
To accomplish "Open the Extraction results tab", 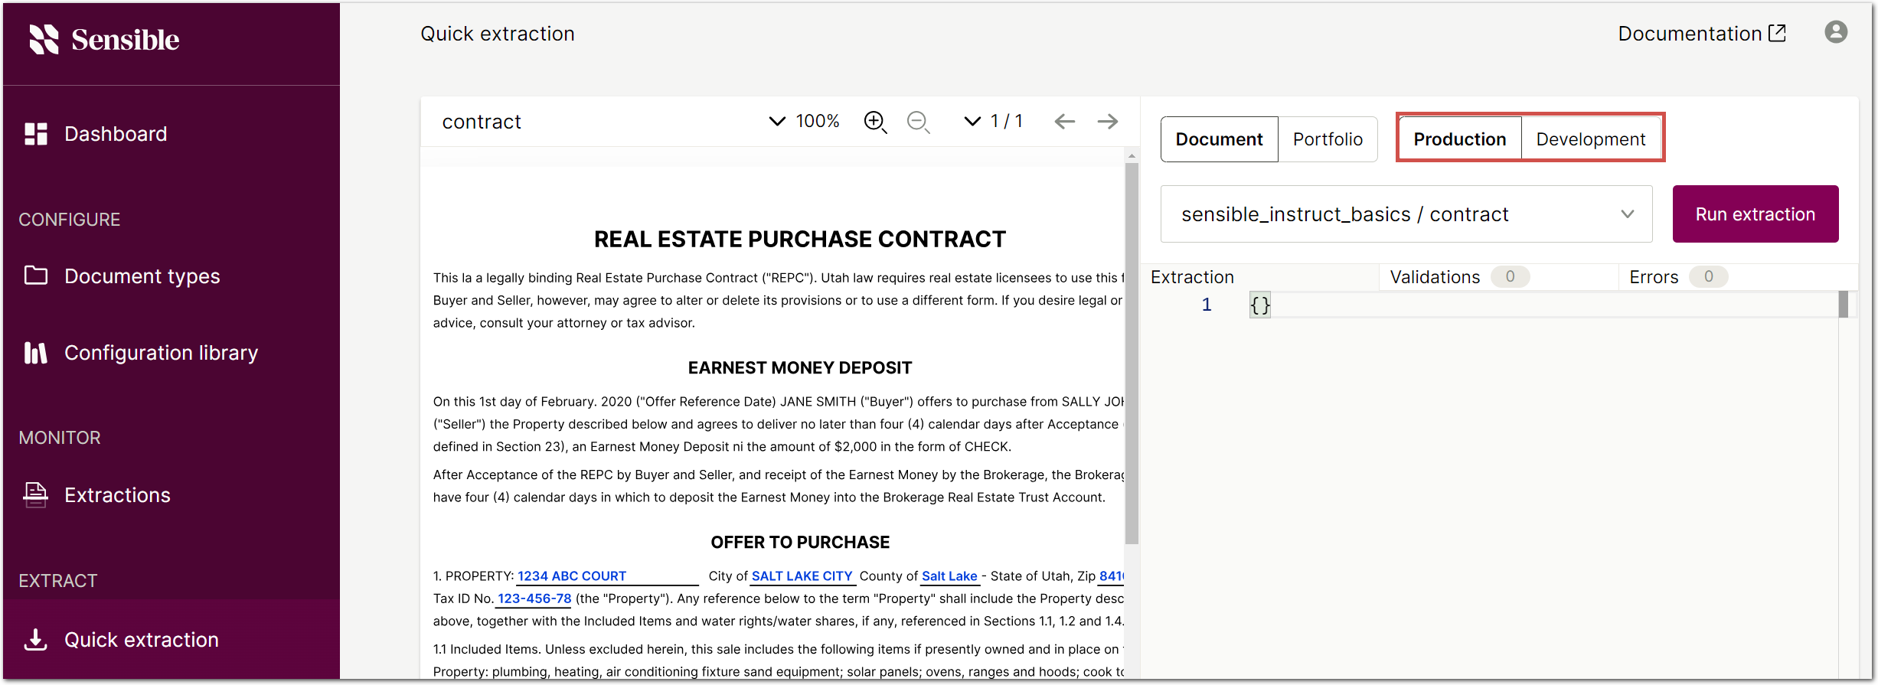I will tap(1192, 277).
